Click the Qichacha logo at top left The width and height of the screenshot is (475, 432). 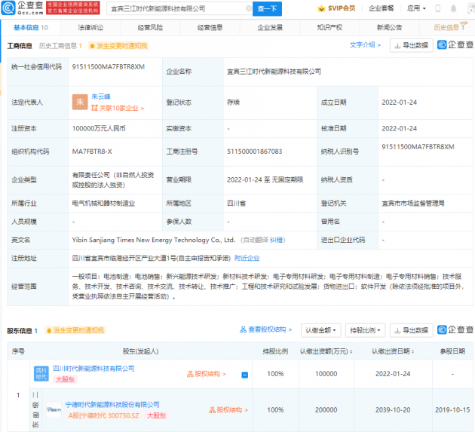(x=23, y=8)
